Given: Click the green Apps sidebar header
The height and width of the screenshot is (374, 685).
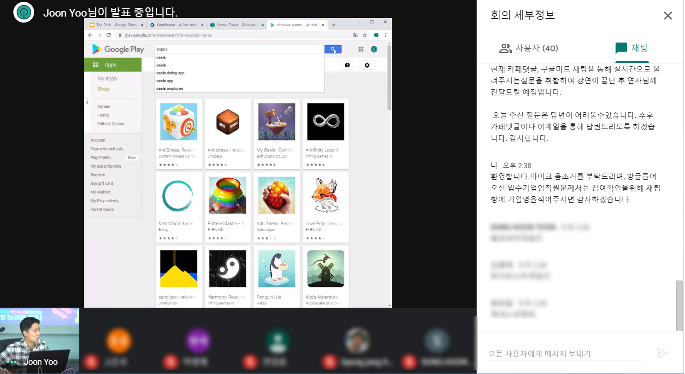Looking at the screenshot, I should coord(112,65).
